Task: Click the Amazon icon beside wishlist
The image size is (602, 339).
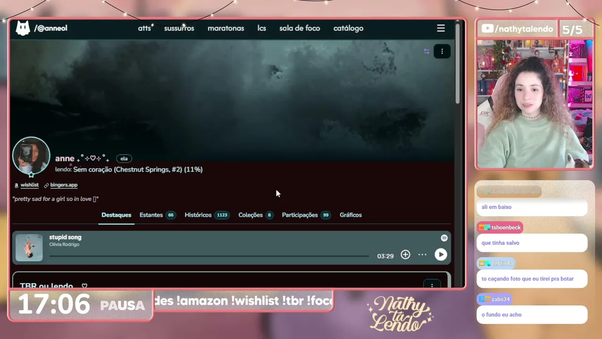Action: coord(16,186)
